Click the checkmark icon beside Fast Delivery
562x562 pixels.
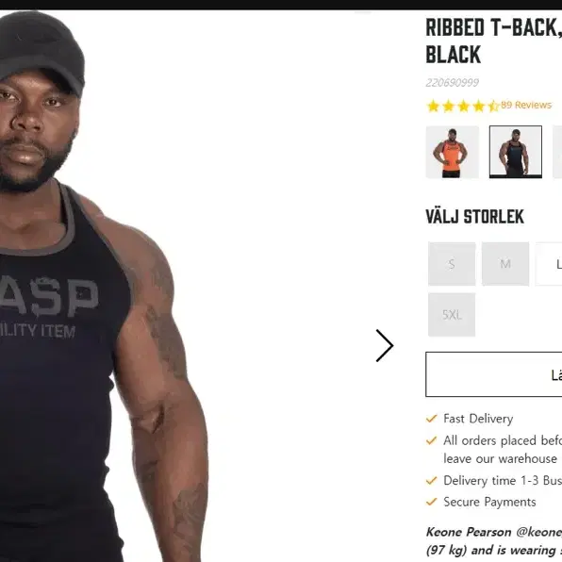tap(432, 419)
